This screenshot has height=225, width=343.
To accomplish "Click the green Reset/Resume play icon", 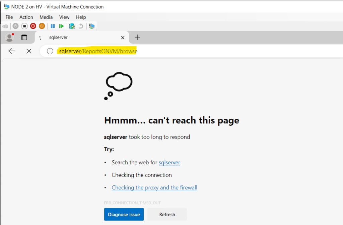I will [x=62, y=26].
